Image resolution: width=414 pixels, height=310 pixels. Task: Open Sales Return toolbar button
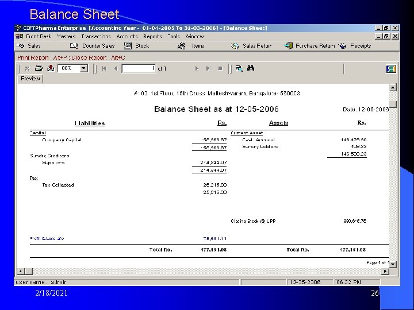[x=251, y=46]
